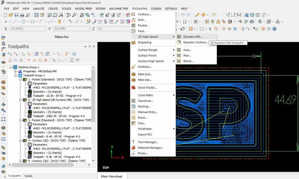Click the Select all operations icon
This screenshot has width=299, height=179.
click(10, 54)
